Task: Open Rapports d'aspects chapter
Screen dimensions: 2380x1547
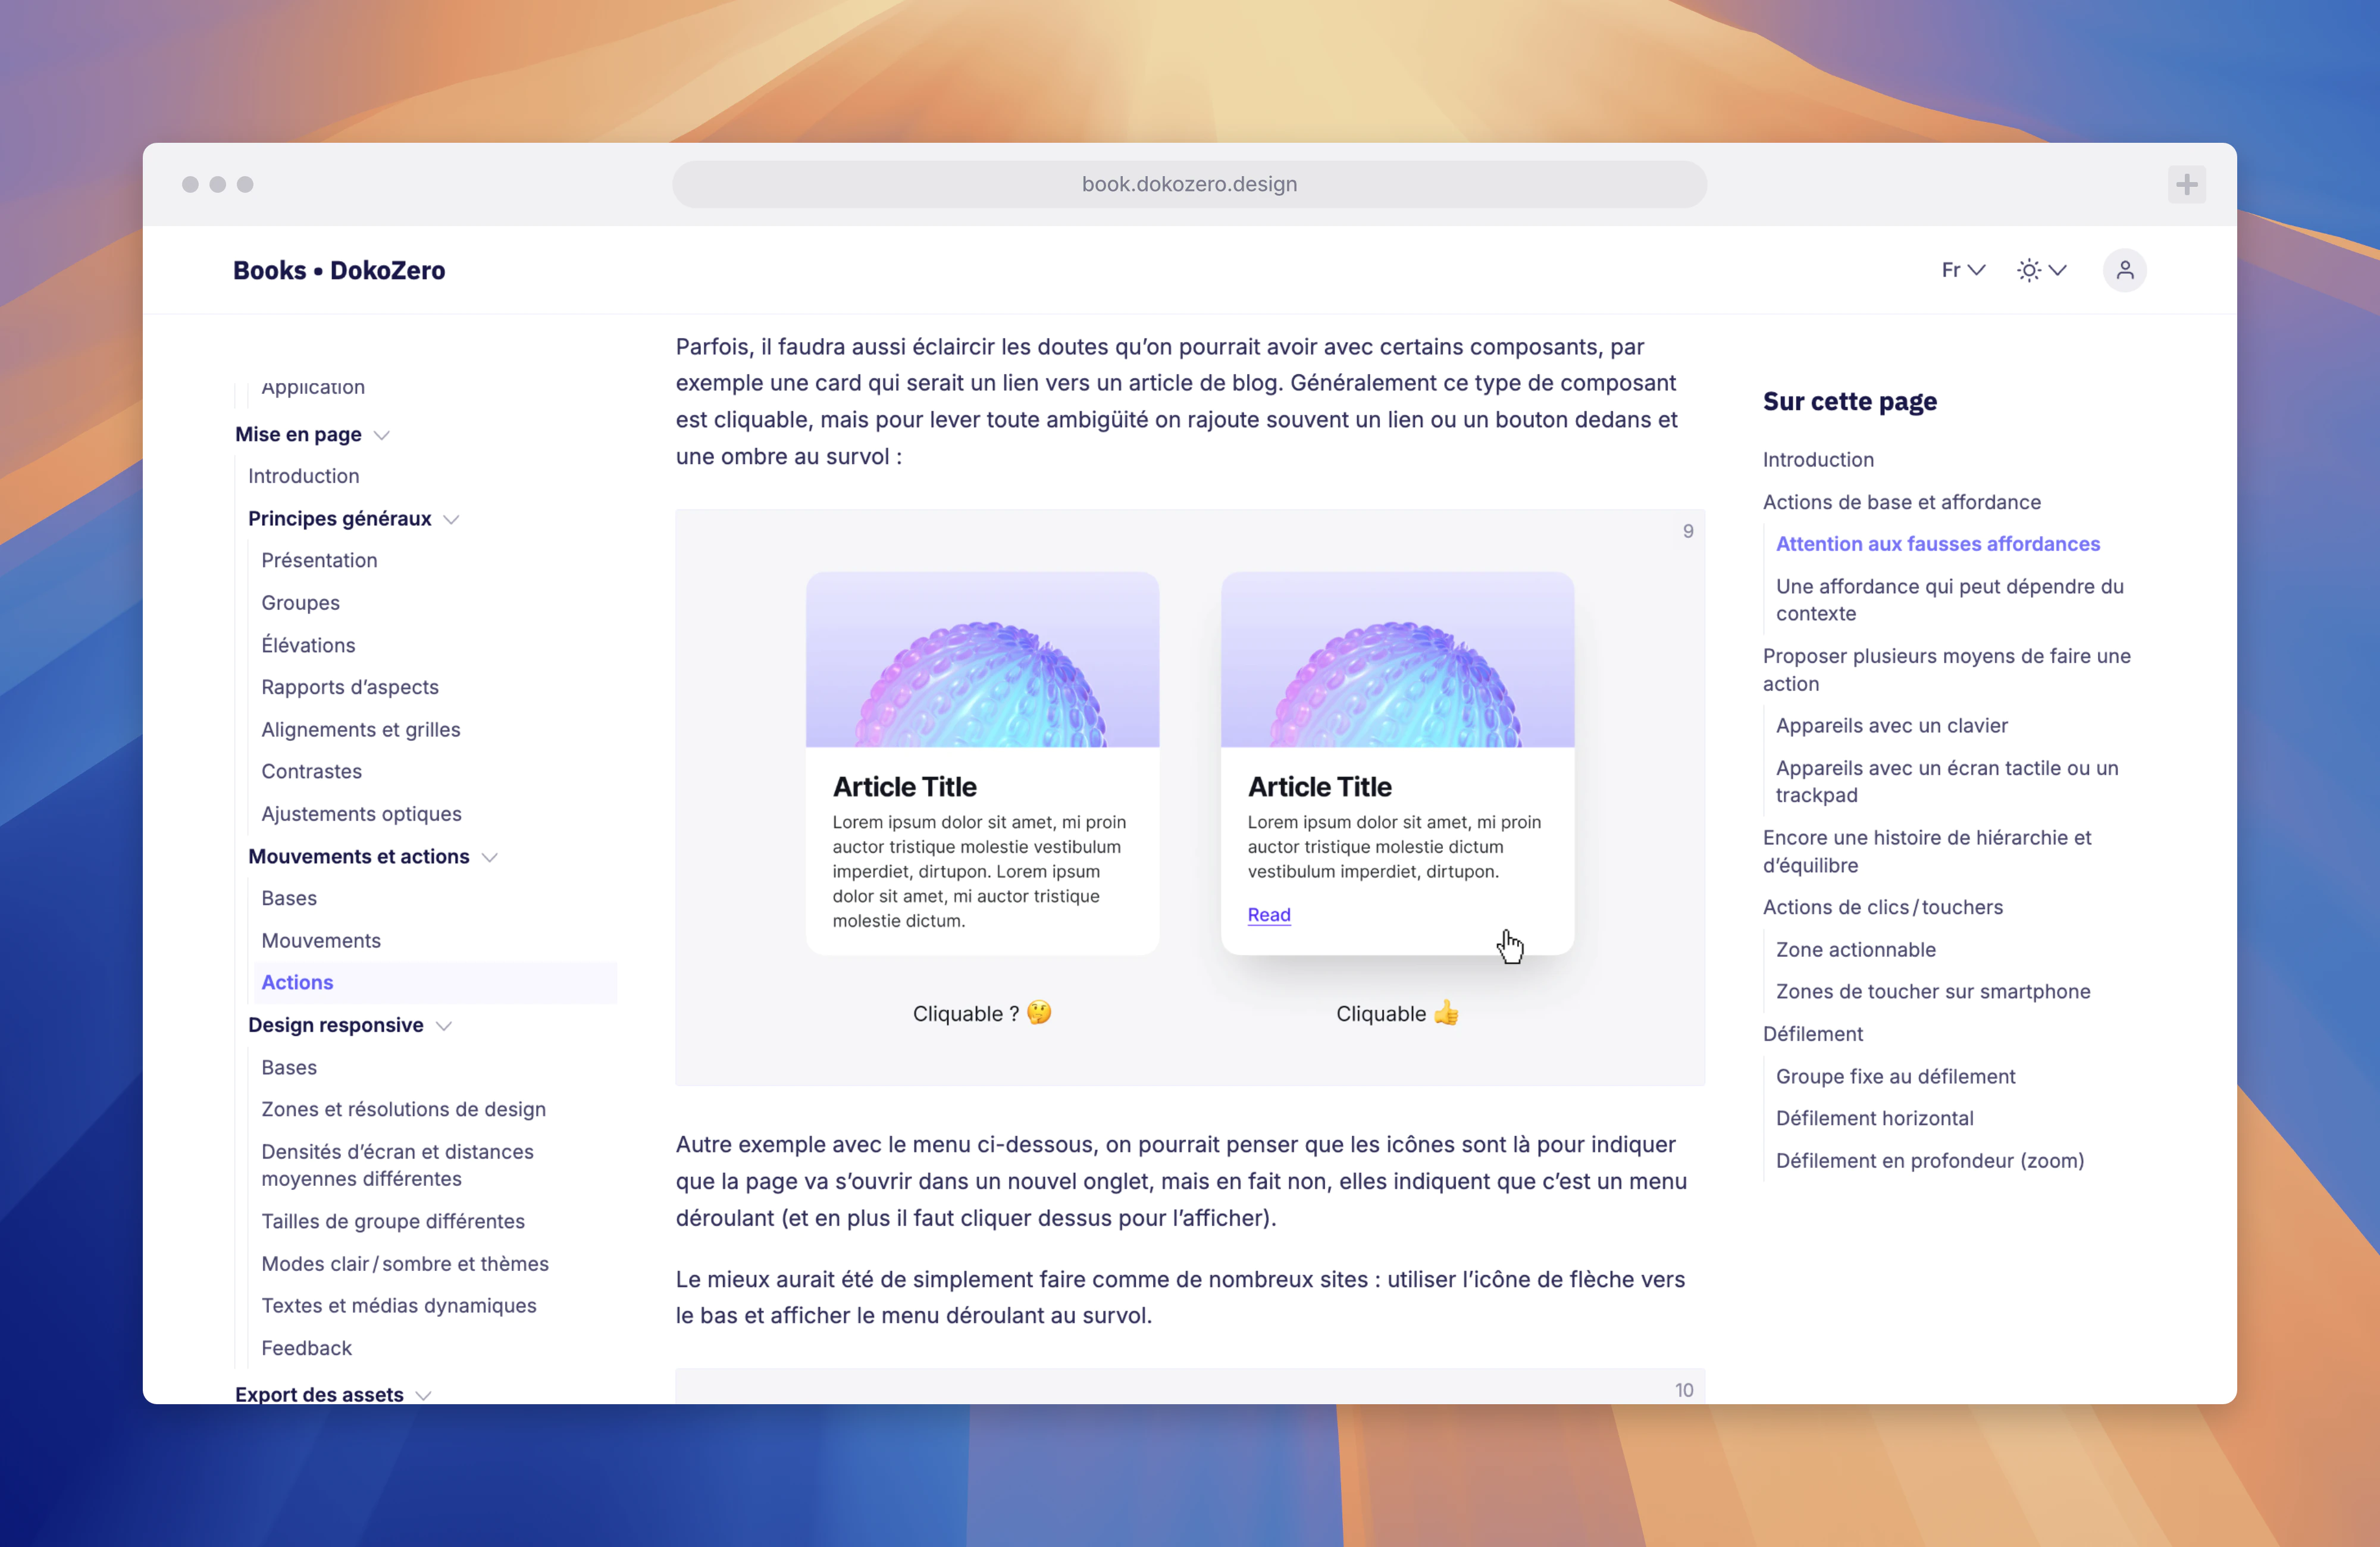Action: click(x=350, y=687)
